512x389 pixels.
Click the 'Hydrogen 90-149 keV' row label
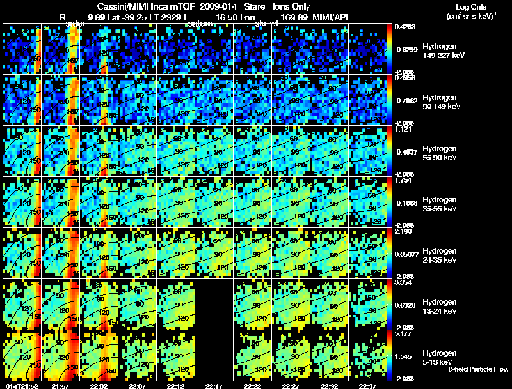click(x=441, y=102)
